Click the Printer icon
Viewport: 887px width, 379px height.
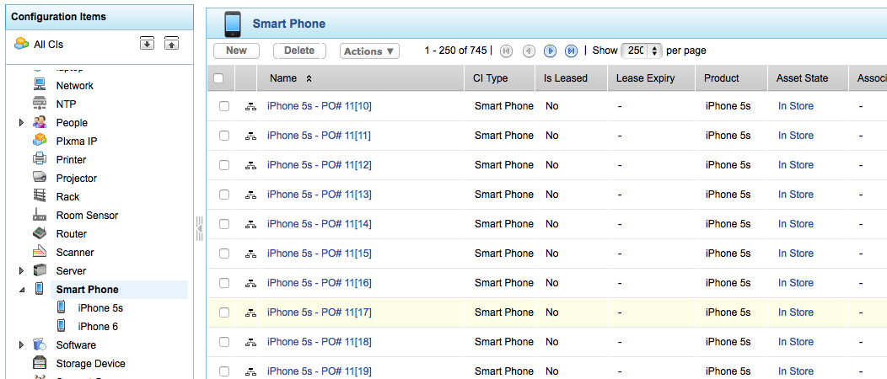click(x=39, y=159)
